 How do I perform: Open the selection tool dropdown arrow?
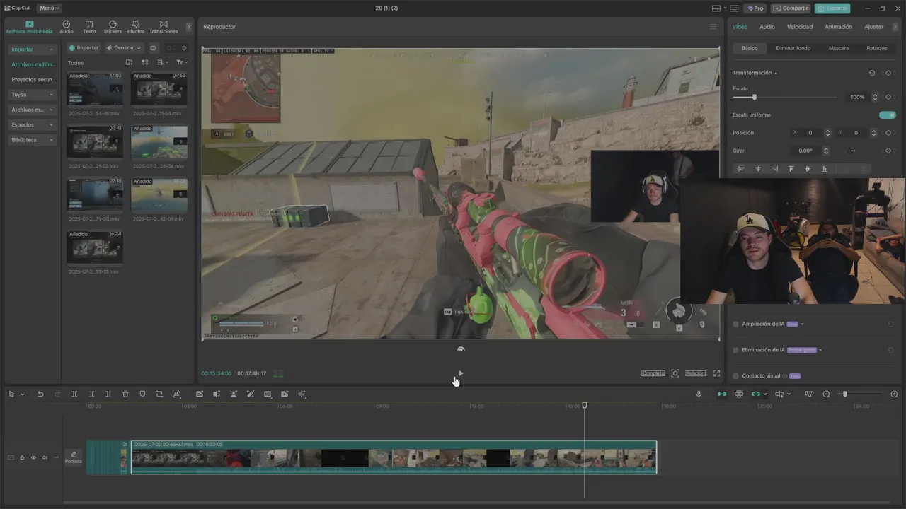pyautogui.click(x=23, y=394)
